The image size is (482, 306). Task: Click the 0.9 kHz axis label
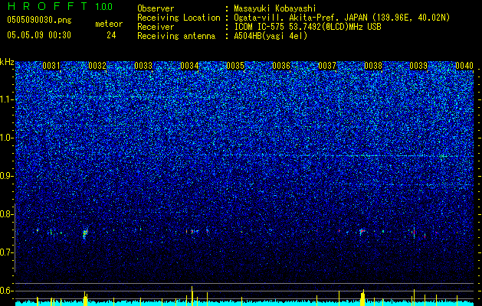(x=7, y=176)
